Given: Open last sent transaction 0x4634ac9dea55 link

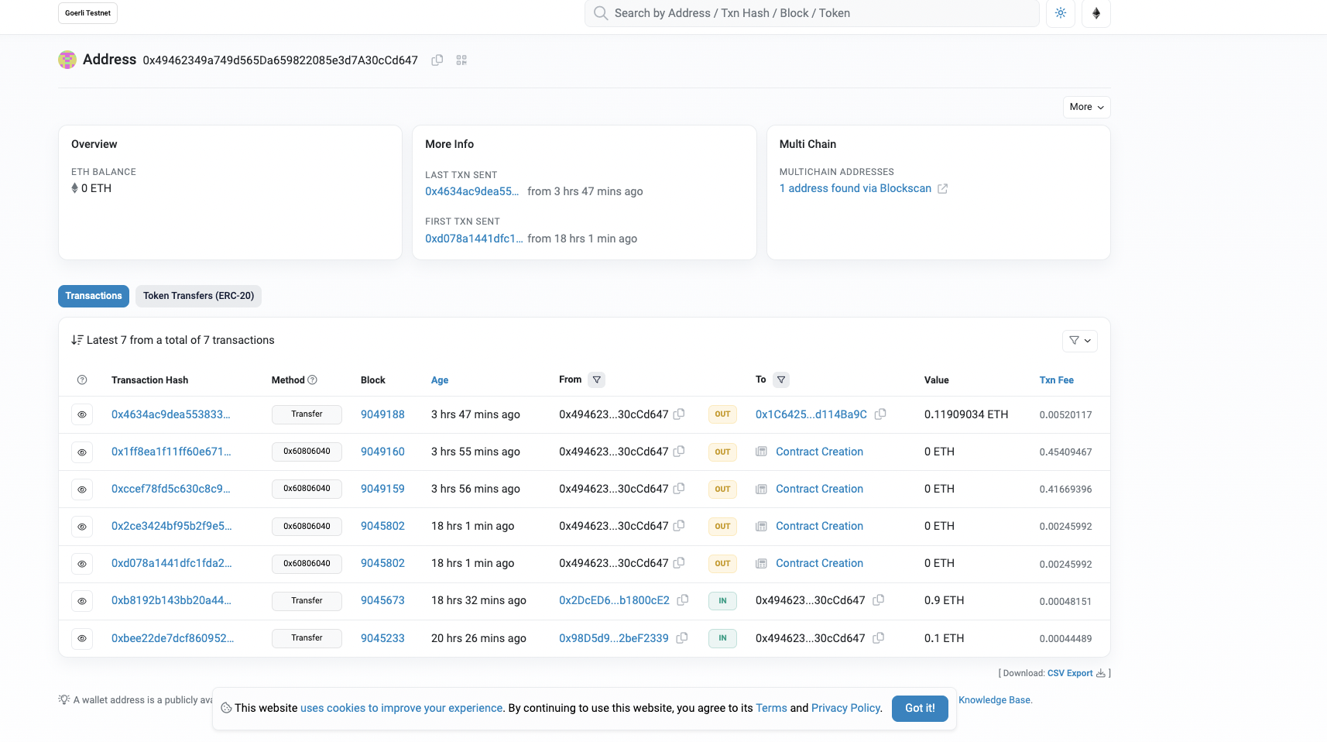Looking at the screenshot, I should (471, 191).
